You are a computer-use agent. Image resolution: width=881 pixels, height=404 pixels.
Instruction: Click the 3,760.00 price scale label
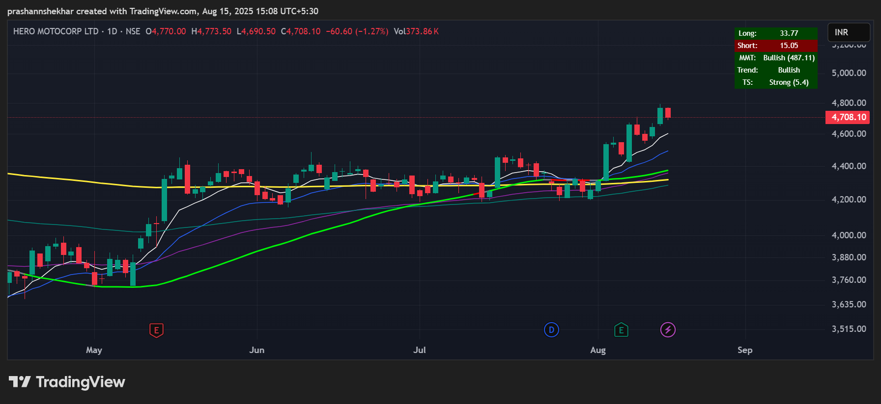849,280
